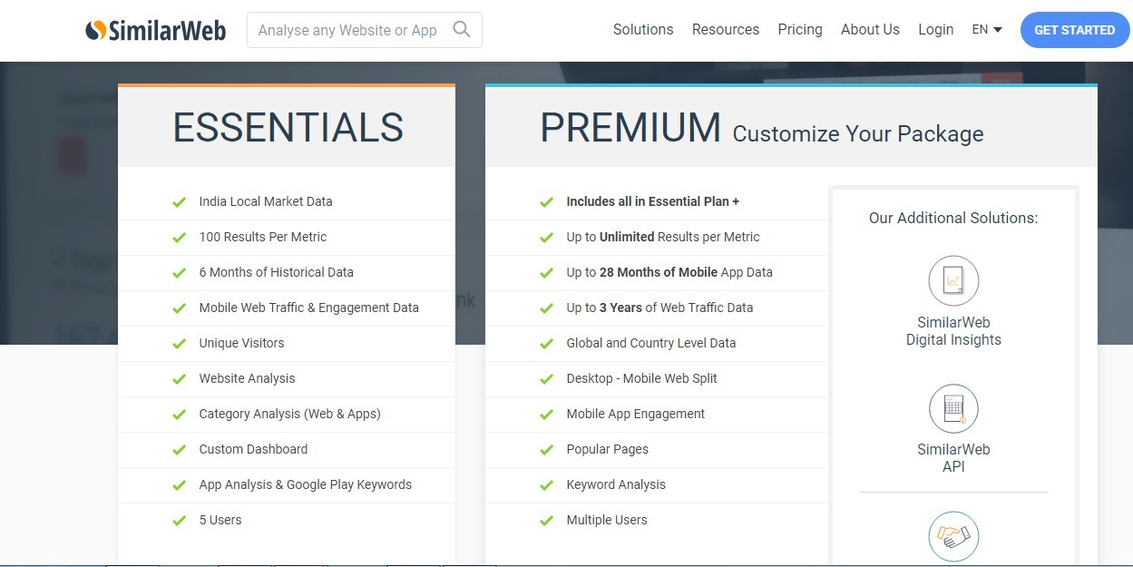This screenshot has height=567, width=1133.
Task: Select the India Local Market Data text
Action: [266, 201]
